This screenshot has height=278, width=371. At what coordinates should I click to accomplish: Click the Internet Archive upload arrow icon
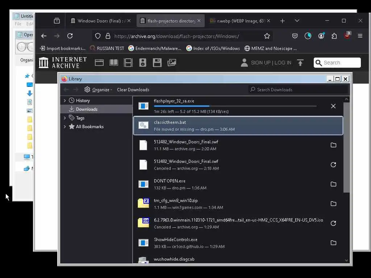pos(300,63)
